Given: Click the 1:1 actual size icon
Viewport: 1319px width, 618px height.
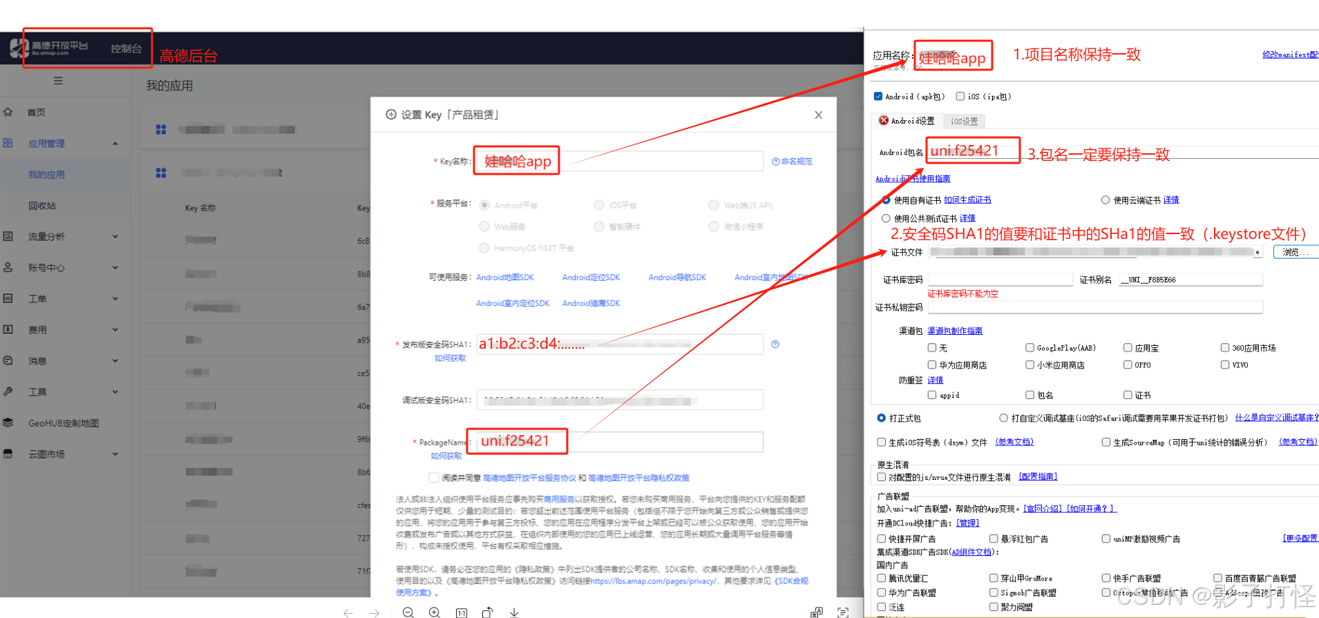Looking at the screenshot, I should click(x=462, y=612).
